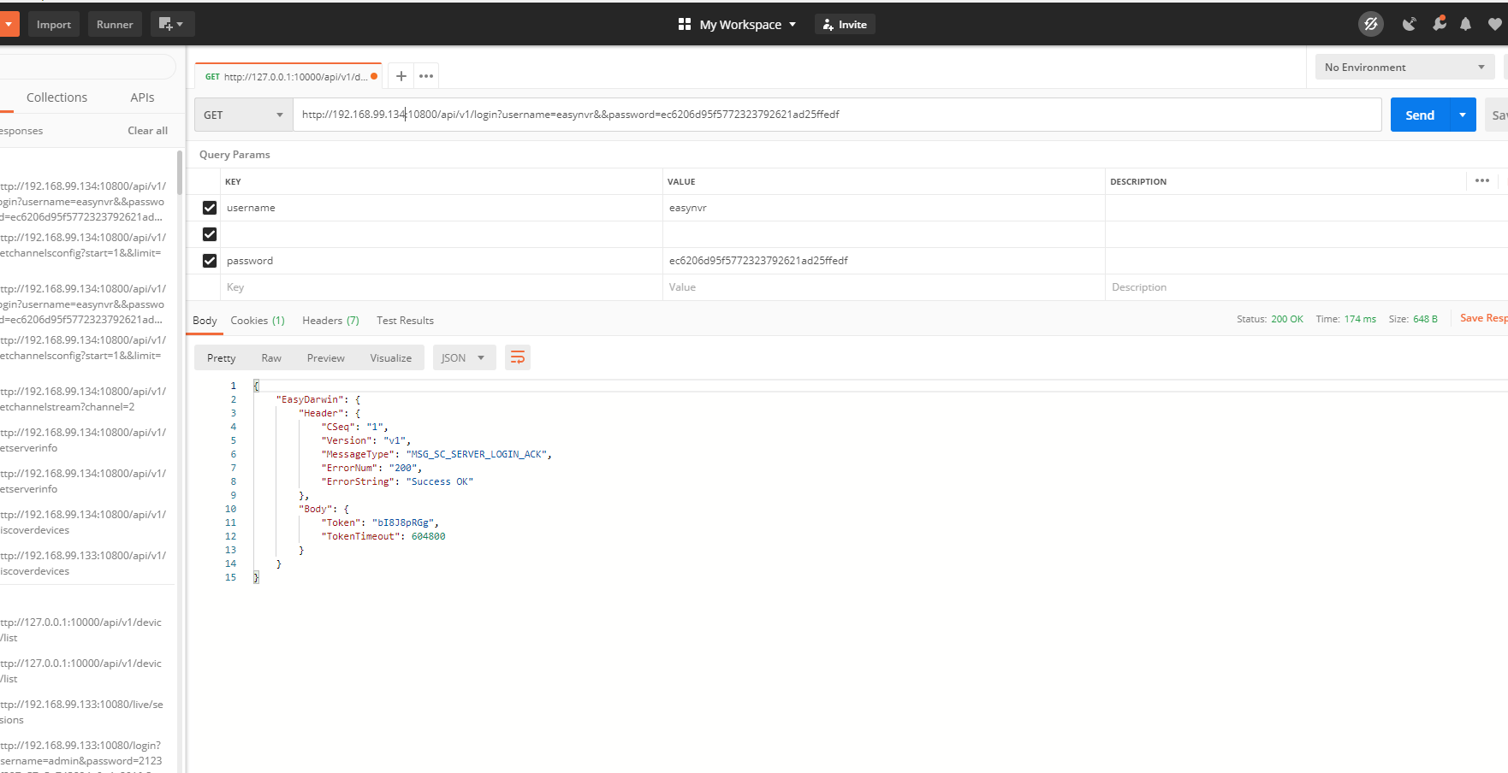Click Clear all history

click(147, 131)
